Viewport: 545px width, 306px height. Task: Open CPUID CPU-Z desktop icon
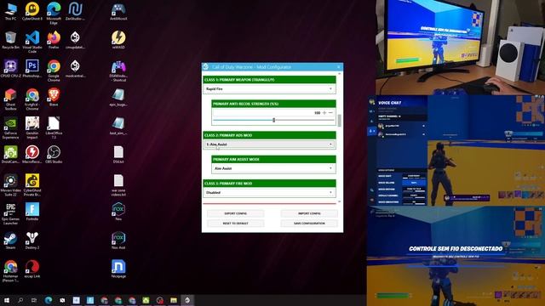coord(10,69)
